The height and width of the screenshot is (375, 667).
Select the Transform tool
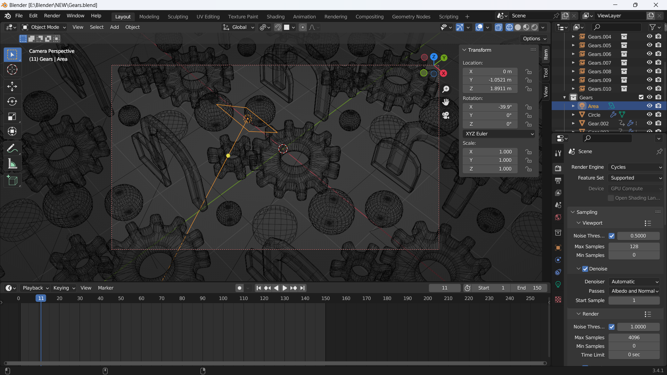[12, 132]
